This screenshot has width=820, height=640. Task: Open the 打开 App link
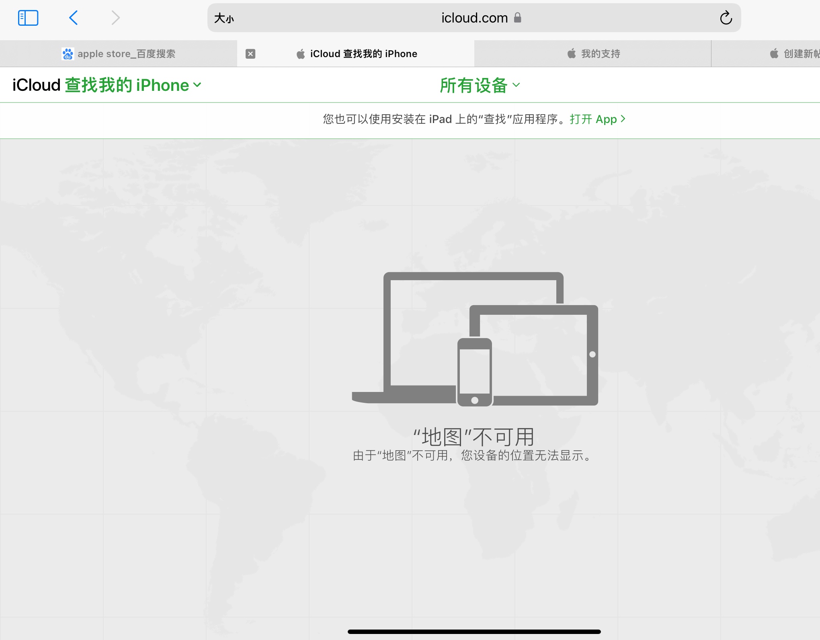coord(597,119)
